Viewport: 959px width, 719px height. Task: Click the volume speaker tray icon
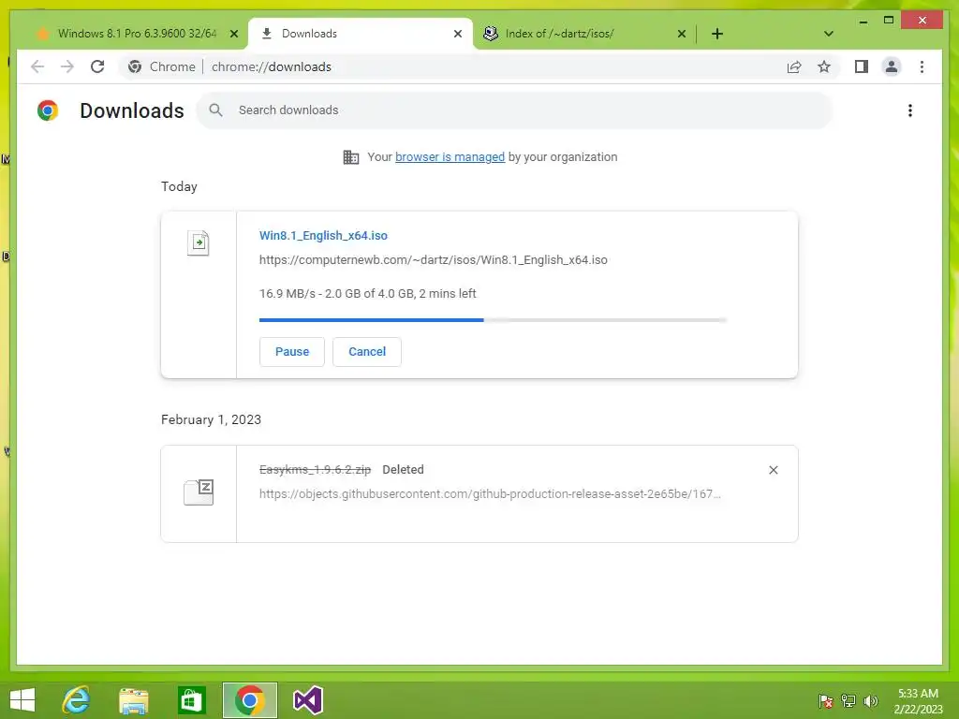pyautogui.click(x=870, y=700)
